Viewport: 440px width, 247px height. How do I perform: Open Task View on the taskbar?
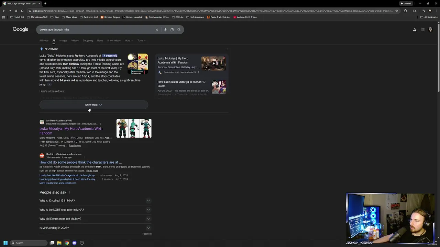tap(52, 243)
